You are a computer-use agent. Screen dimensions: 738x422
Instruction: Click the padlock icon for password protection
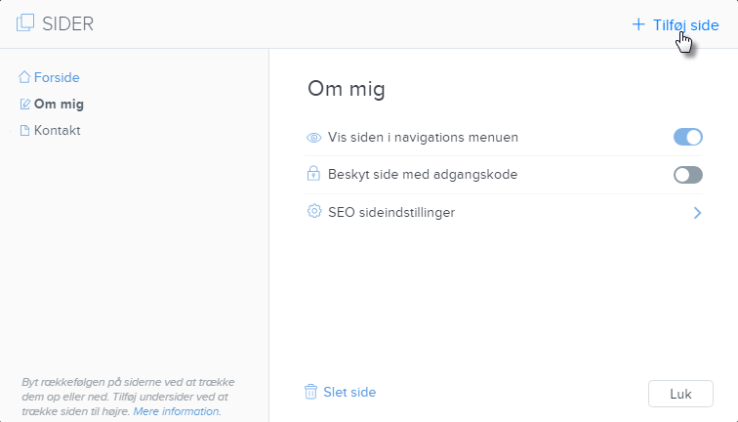313,175
